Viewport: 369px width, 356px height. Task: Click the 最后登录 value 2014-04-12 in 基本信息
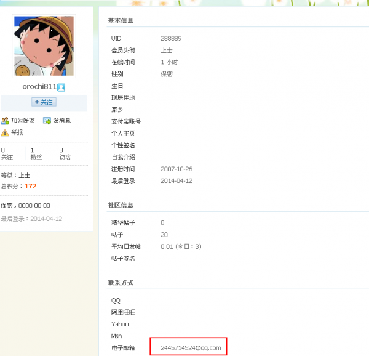[x=177, y=180]
